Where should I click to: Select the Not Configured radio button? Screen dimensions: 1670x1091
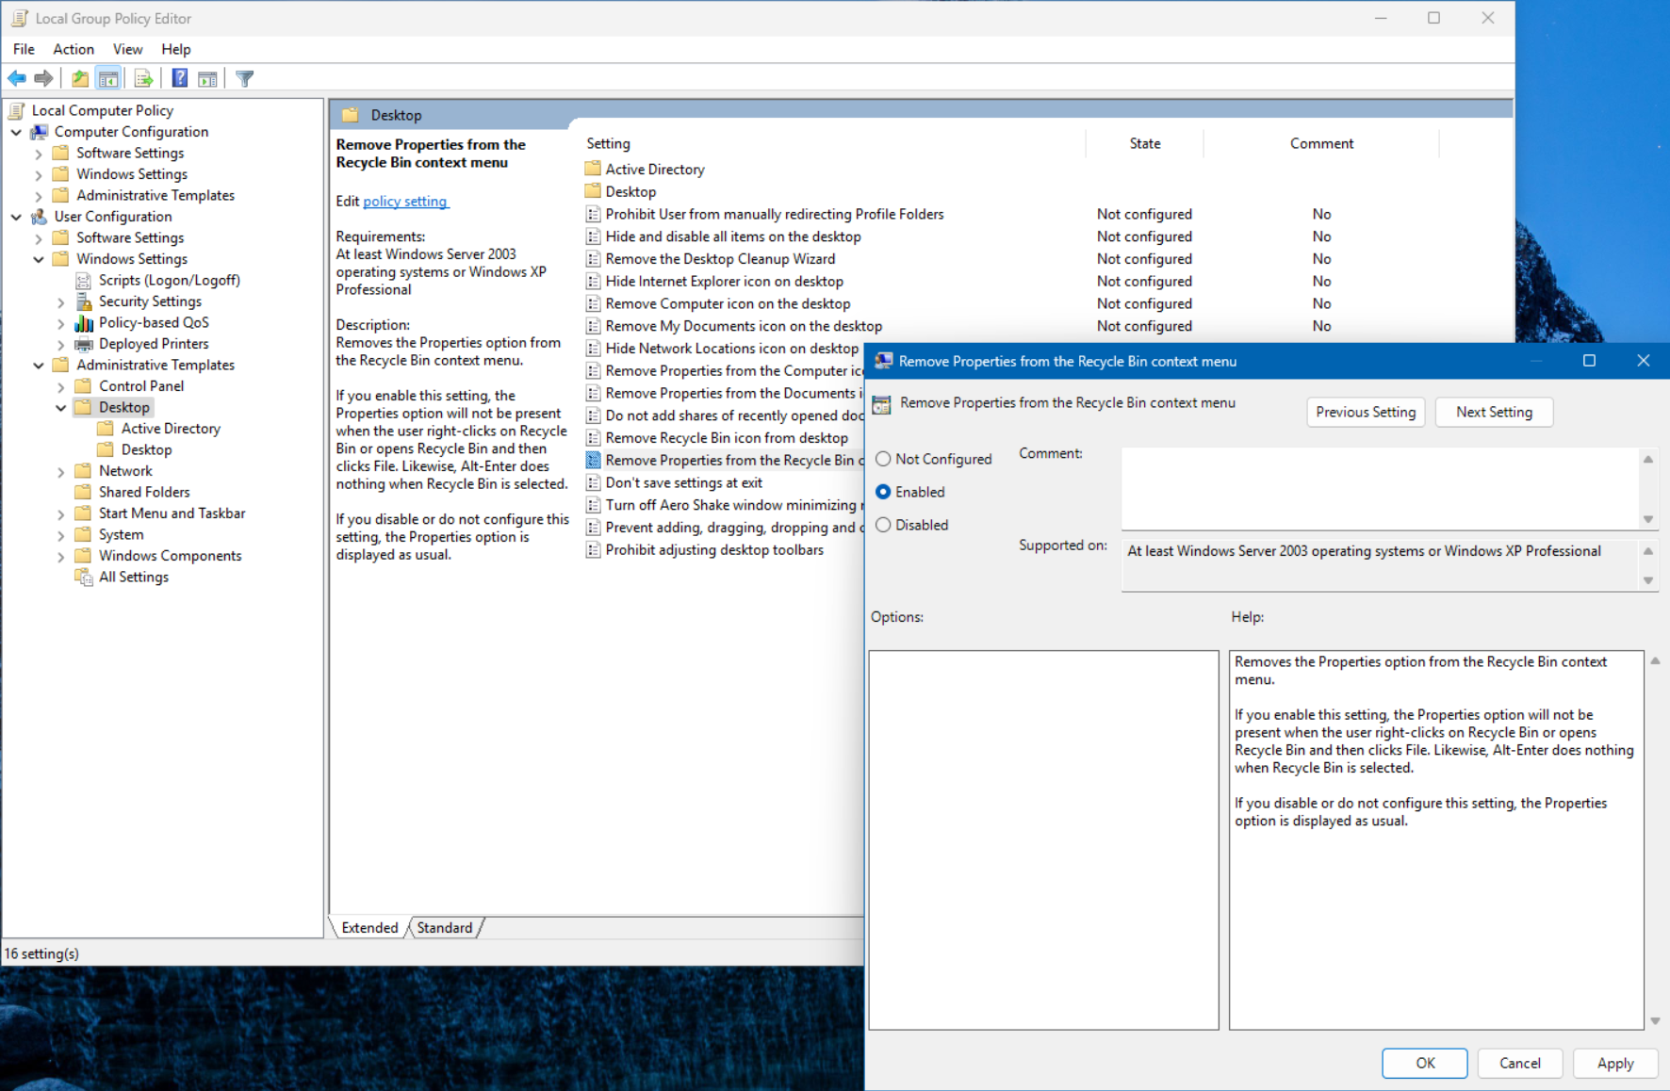click(883, 459)
